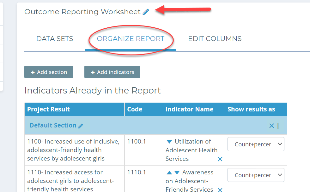Move Utilization of Adolescent Health Services down
This screenshot has width=310, height=192.
point(169,142)
